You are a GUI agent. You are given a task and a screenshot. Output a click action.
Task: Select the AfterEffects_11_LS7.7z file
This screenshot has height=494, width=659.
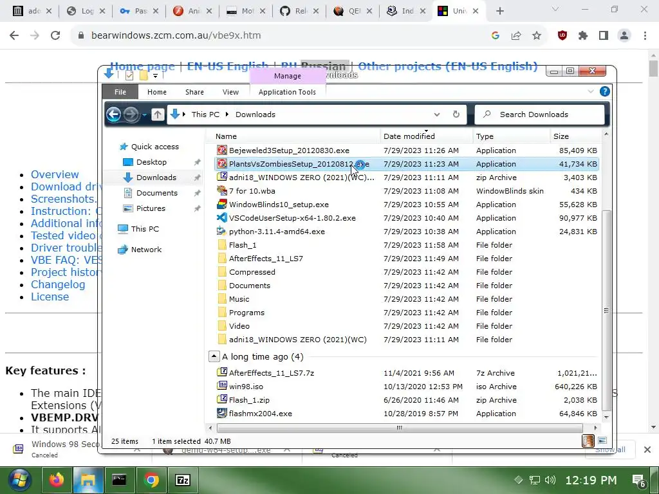click(407, 372)
